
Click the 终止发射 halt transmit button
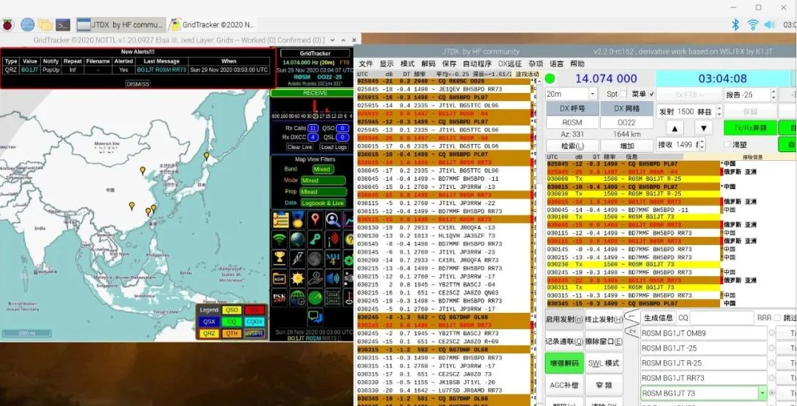(x=604, y=319)
